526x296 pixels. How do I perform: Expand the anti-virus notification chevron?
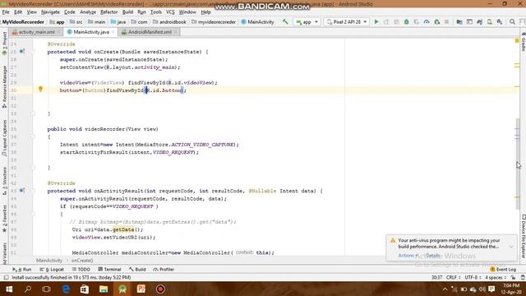click(x=511, y=247)
